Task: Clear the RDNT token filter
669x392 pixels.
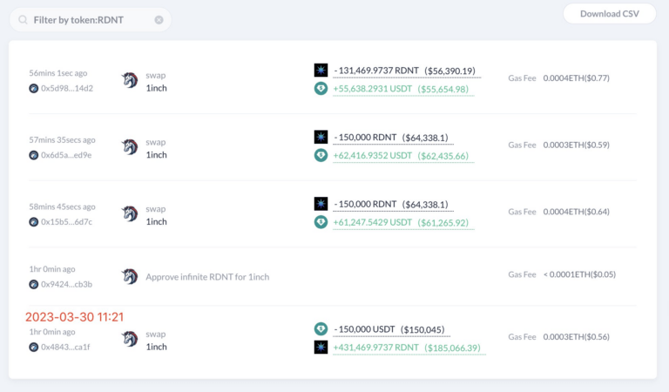Action: click(x=159, y=19)
